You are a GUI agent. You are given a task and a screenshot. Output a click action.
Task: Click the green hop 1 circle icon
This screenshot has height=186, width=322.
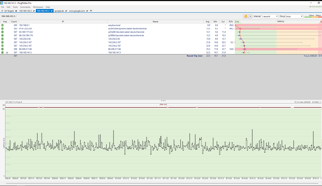click(x=3, y=25)
